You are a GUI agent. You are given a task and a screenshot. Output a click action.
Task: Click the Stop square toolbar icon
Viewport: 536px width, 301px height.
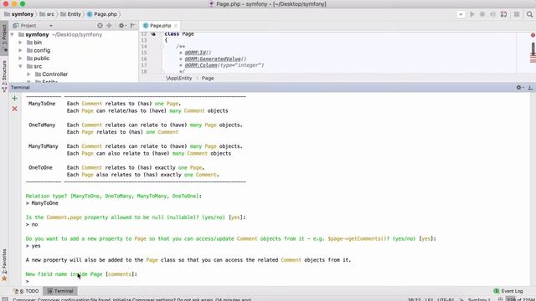coord(517,14)
